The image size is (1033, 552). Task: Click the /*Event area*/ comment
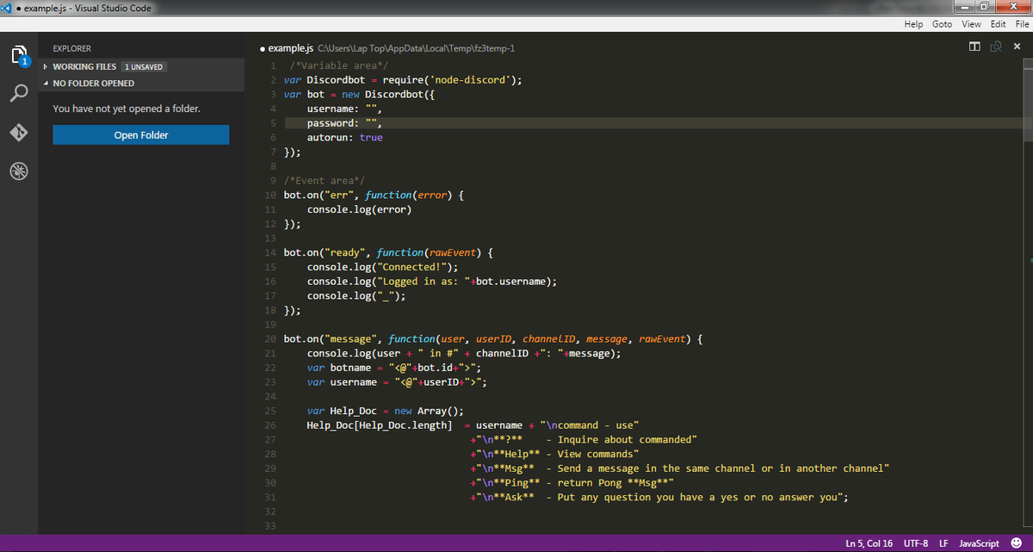click(x=325, y=181)
